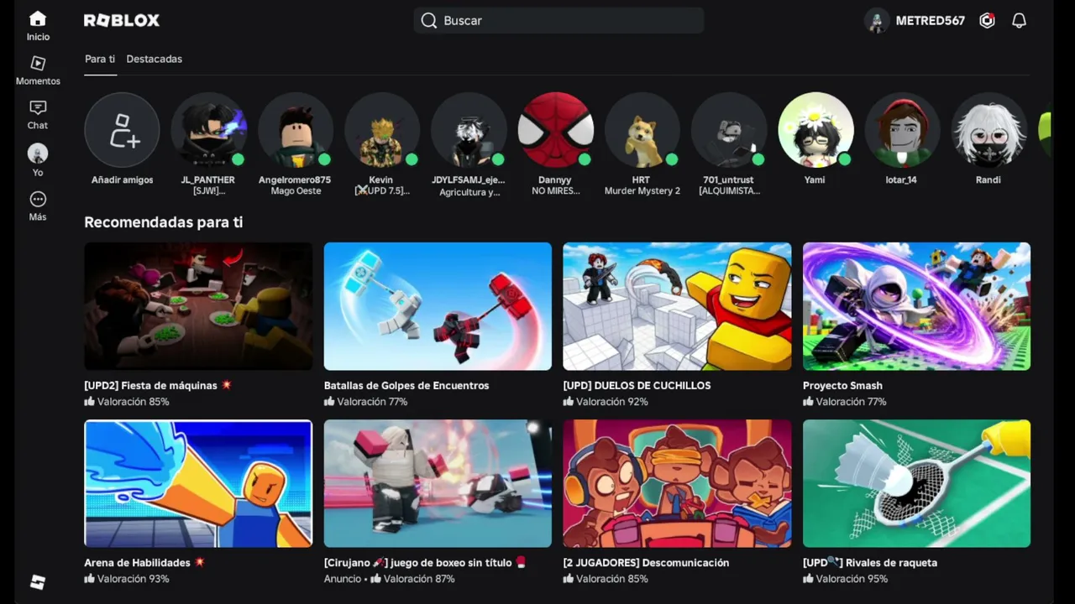This screenshot has width=1075, height=604.
Task: Open the Recomendadas para ti heading
Action: 164,222
